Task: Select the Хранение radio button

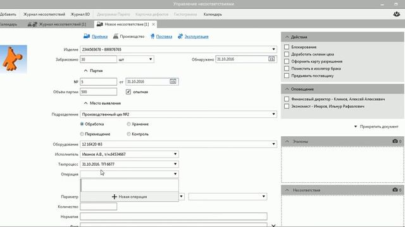Action: coord(128,124)
